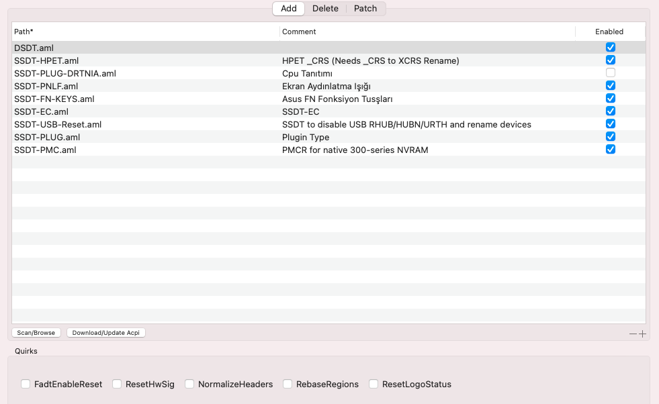Click the minus icon to remove an entry

632,334
